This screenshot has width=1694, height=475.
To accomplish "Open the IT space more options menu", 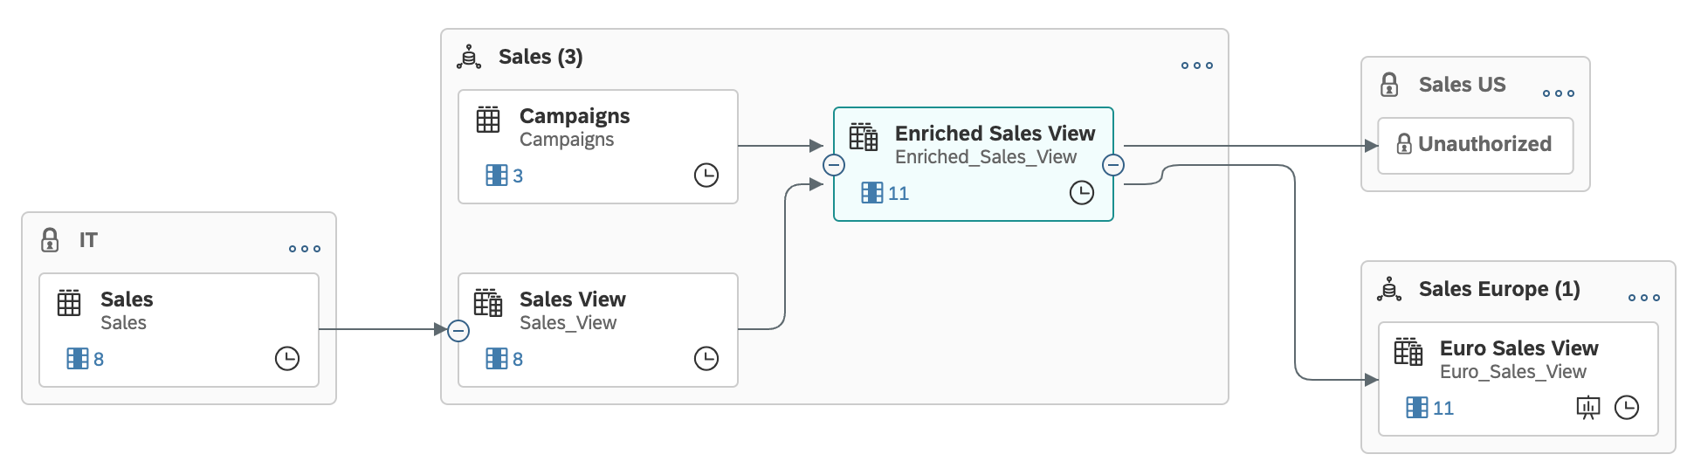I will pyautogui.click(x=305, y=249).
